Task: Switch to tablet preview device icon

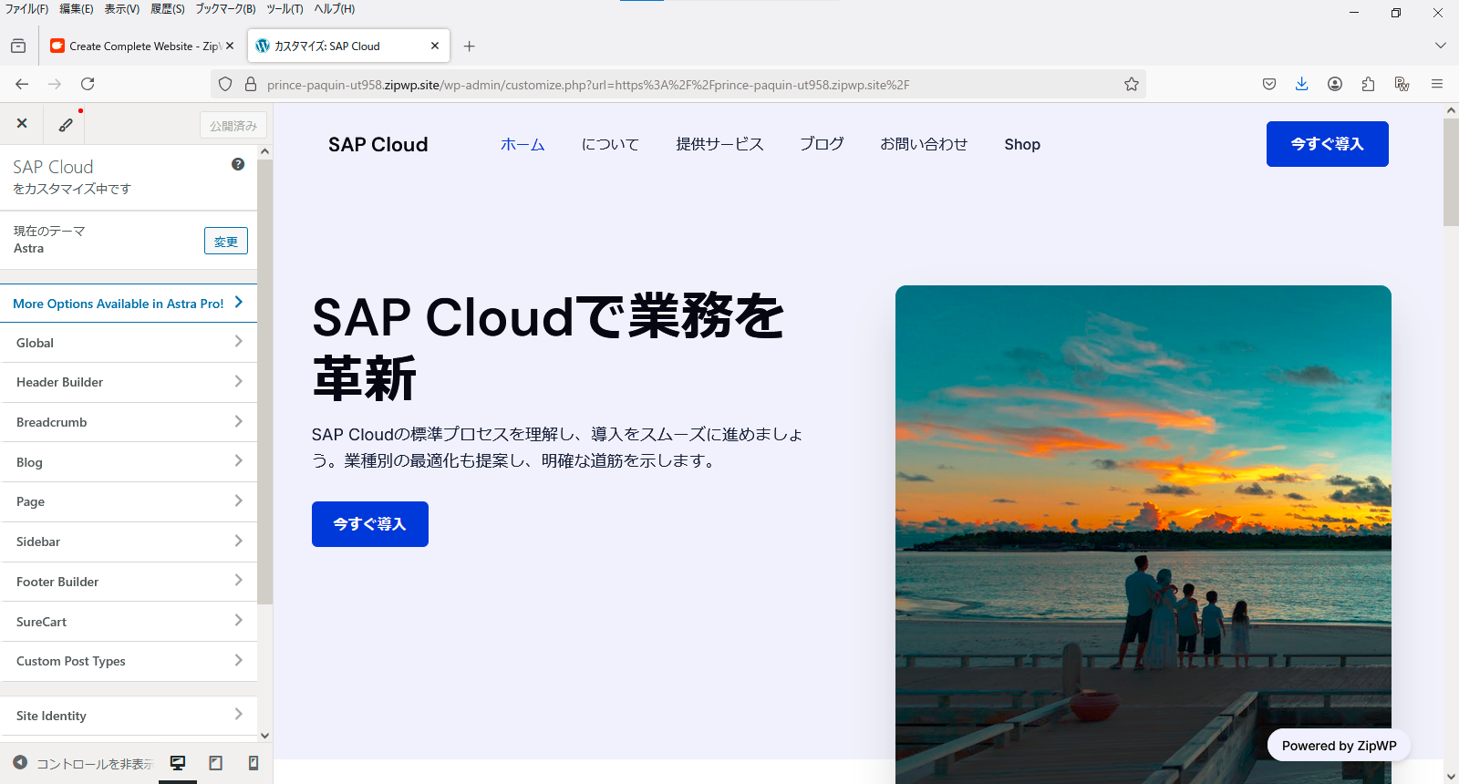Action: click(216, 763)
